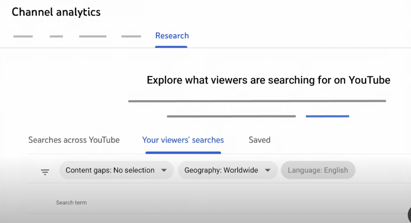Select the Your viewers' searches tab
The height and width of the screenshot is (223, 411).
[183, 140]
